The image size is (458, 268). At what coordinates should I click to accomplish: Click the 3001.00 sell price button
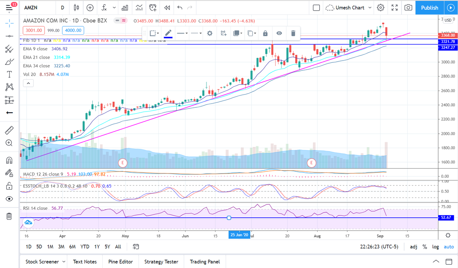click(x=34, y=30)
